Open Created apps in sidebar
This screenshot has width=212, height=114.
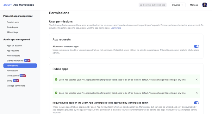13,22
